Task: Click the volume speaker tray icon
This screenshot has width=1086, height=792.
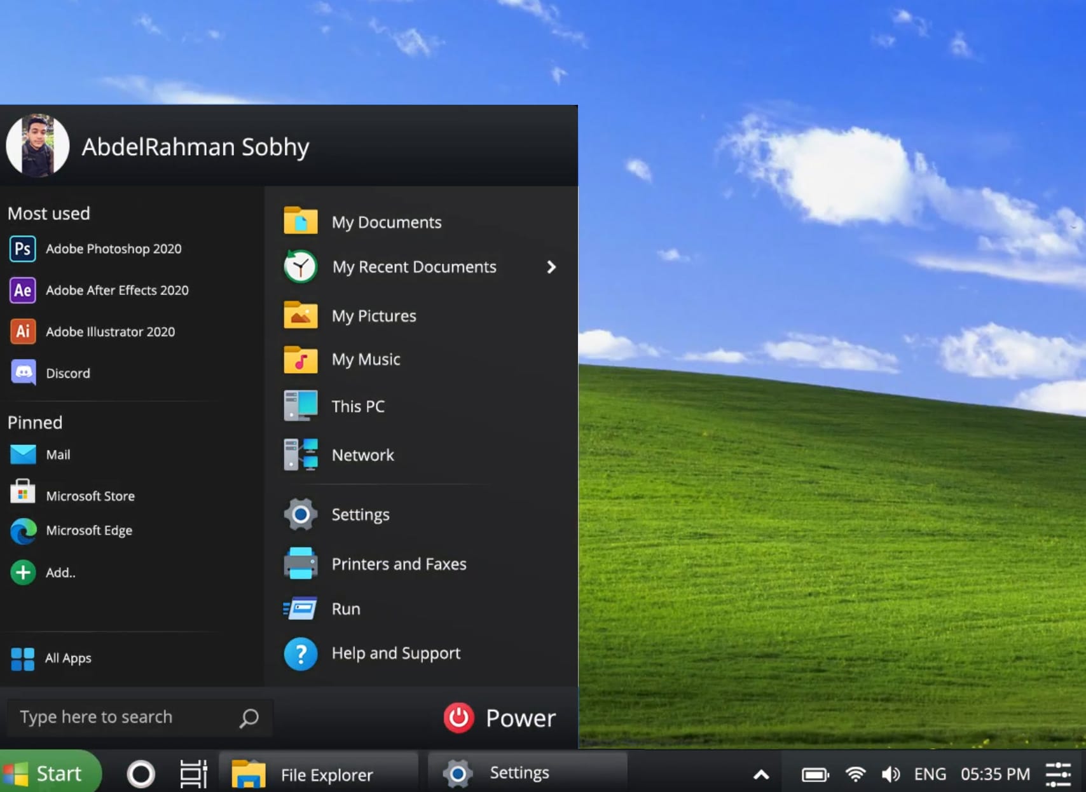Action: tap(890, 774)
